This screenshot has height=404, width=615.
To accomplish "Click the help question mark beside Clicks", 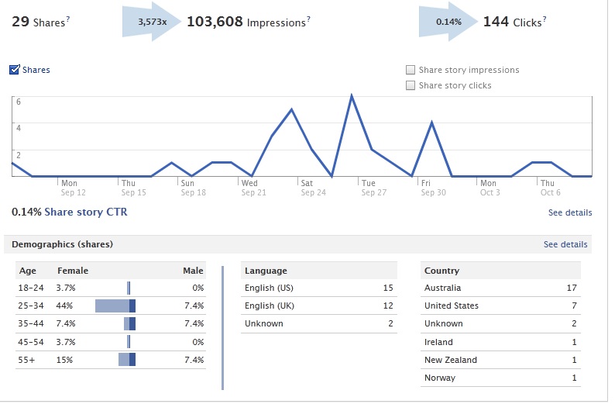I will coord(544,19).
